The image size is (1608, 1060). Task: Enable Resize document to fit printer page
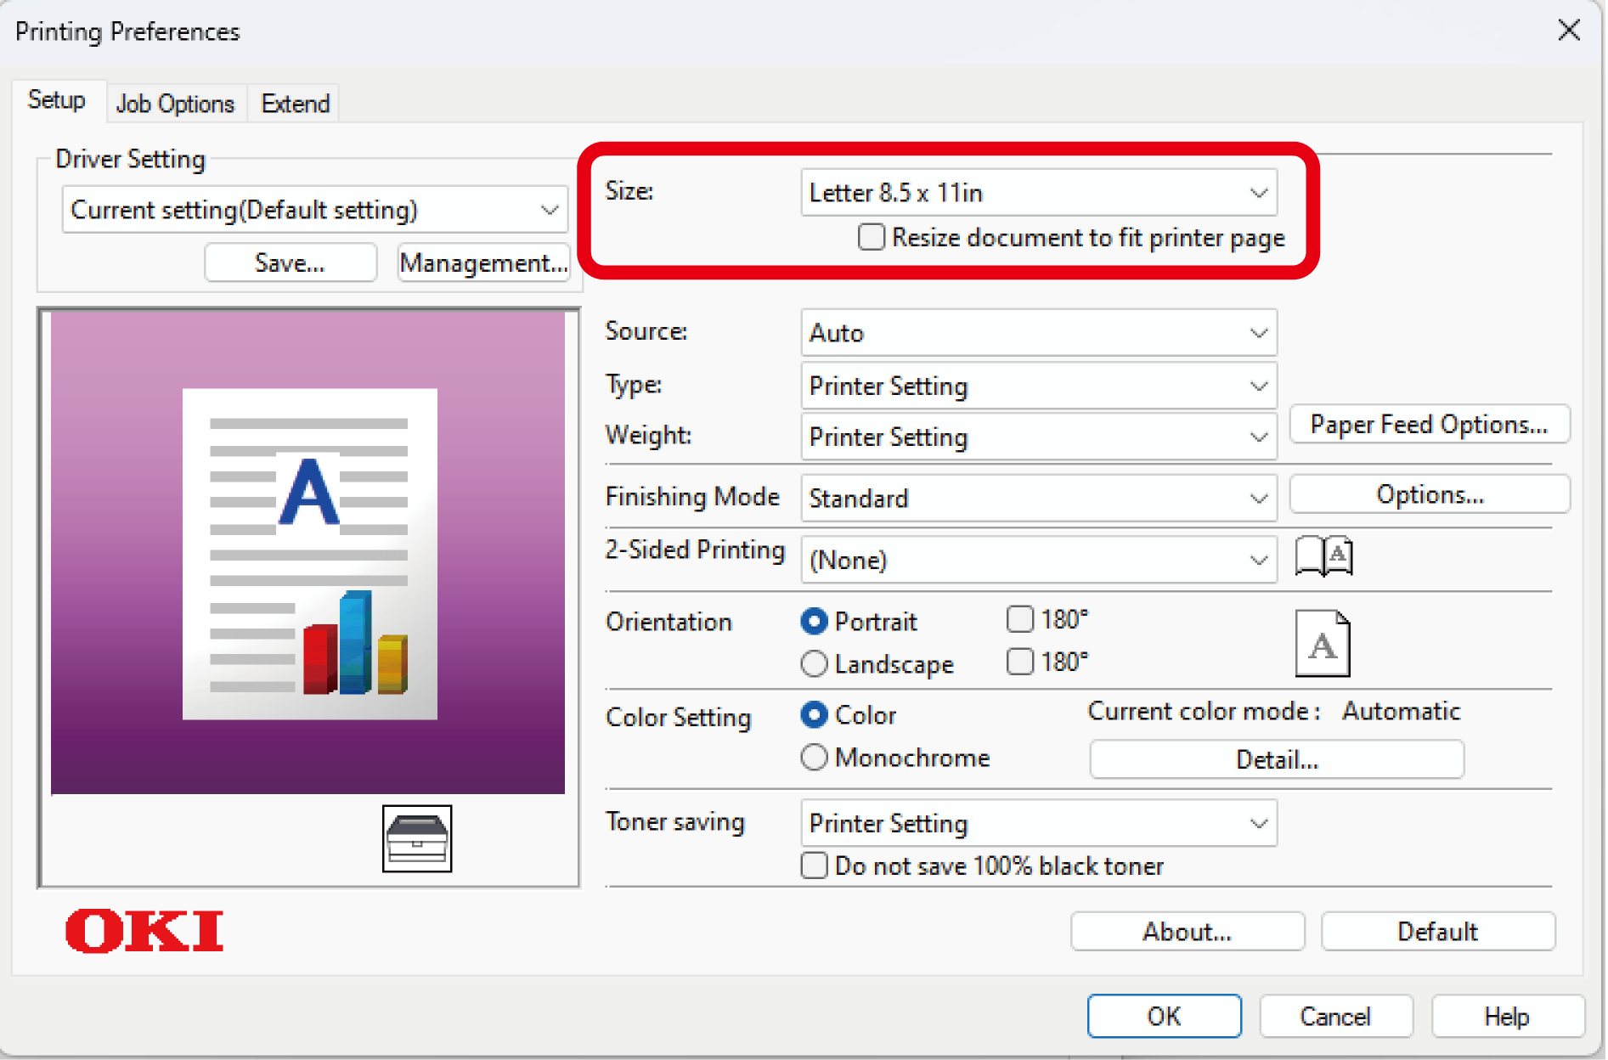(x=872, y=237)
